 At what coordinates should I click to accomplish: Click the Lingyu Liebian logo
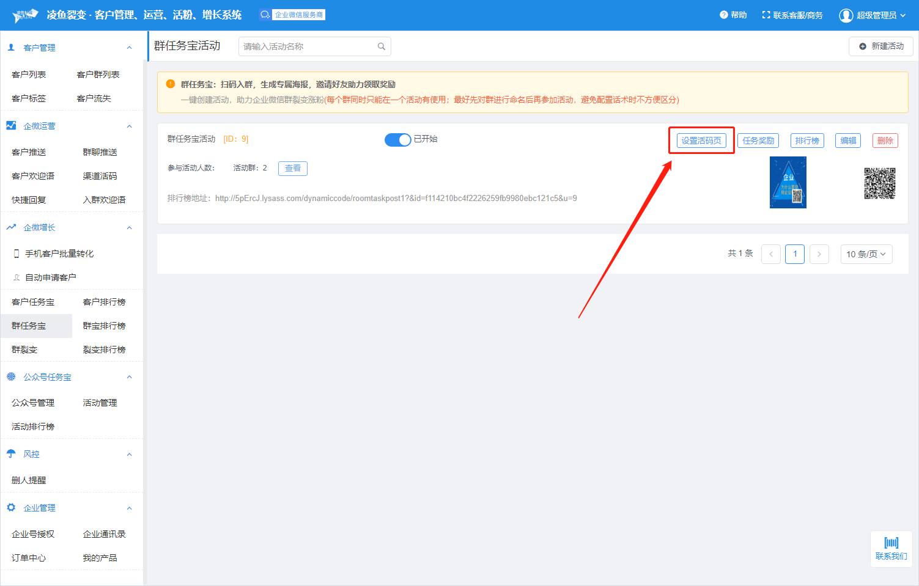(25, 15)
